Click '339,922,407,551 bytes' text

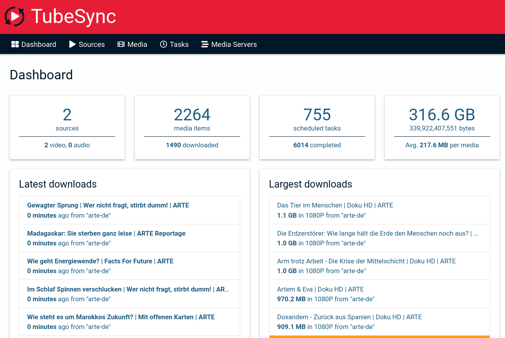click(442, 128)
